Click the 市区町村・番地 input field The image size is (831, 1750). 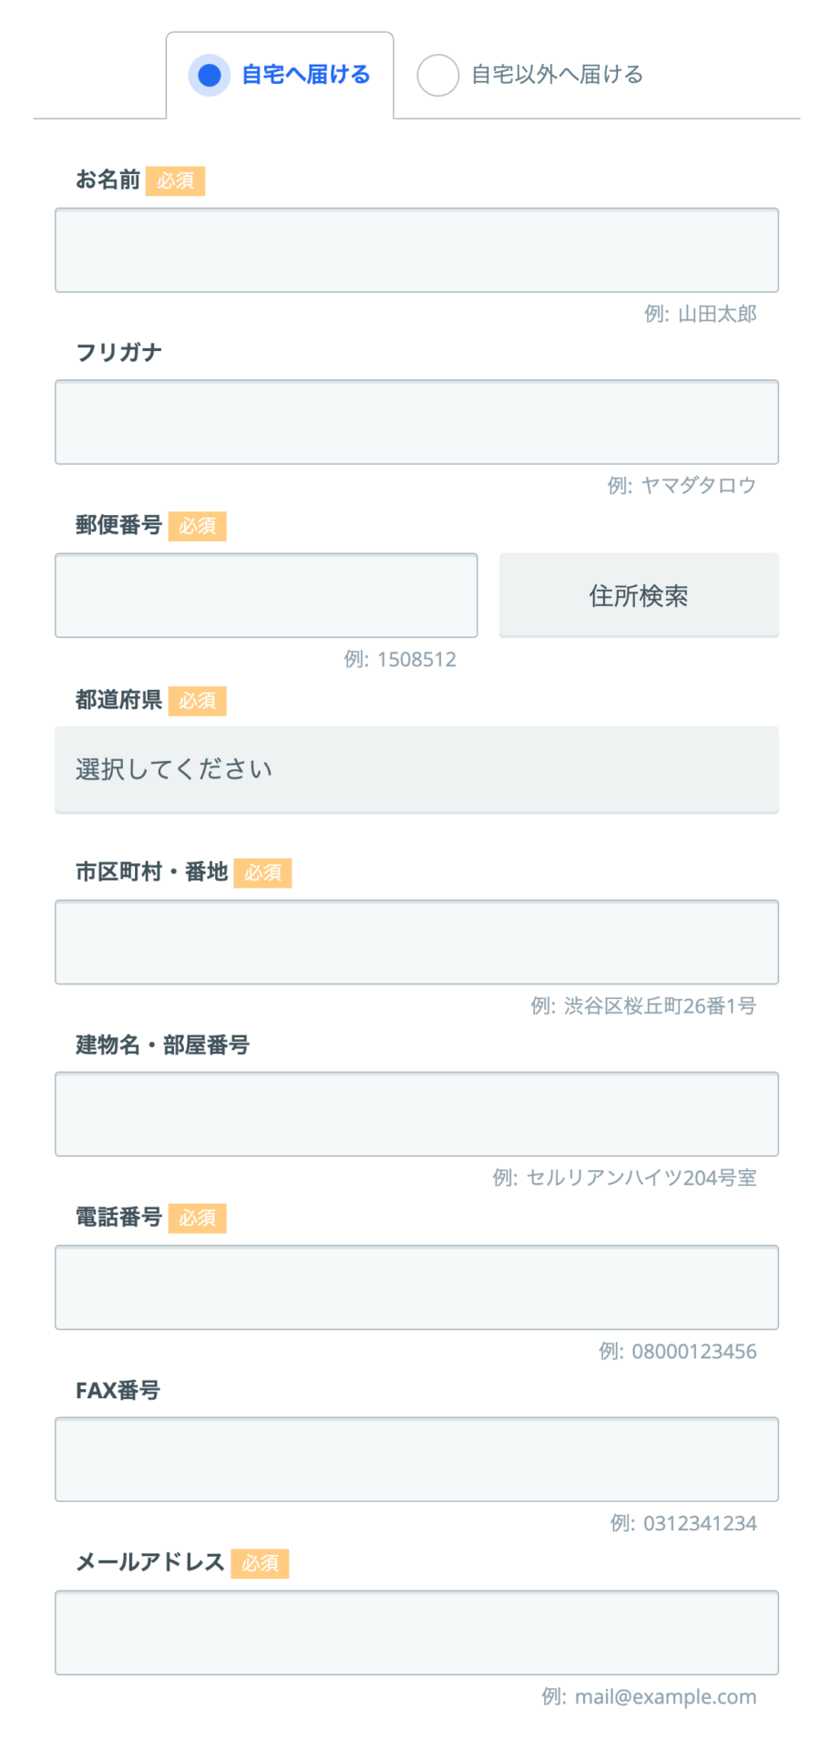pos(416,942)
